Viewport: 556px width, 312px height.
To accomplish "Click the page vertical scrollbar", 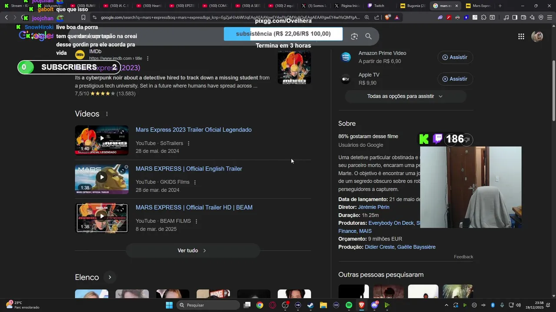I will [553, 91].
